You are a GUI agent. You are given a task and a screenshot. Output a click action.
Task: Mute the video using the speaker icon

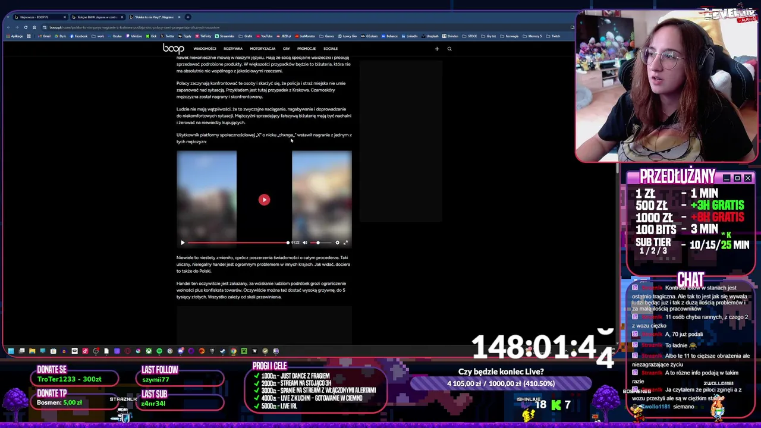[x=304, y=243]
